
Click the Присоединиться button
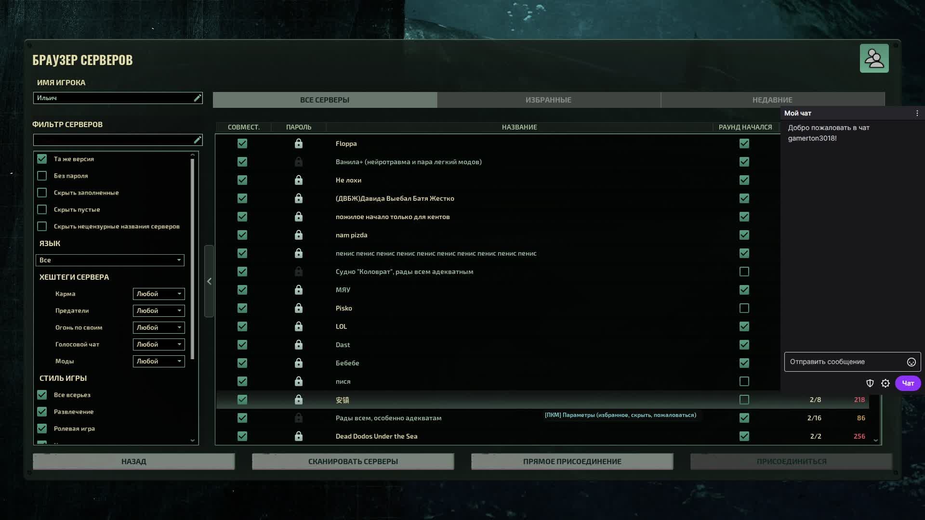click(791, 461)
